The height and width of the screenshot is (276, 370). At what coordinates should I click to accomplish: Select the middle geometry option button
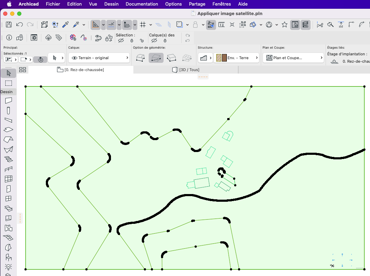(x=156, y=58)
